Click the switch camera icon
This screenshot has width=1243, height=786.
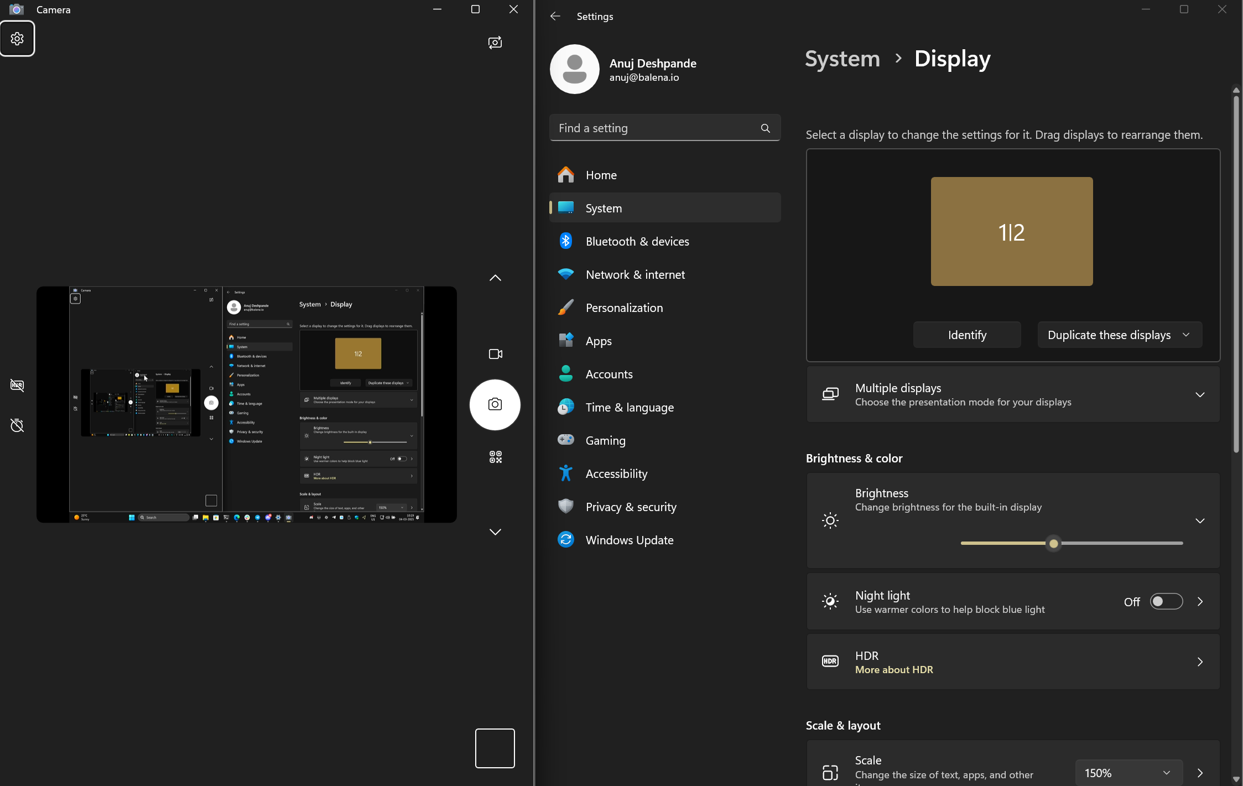(x=495, y=43)
